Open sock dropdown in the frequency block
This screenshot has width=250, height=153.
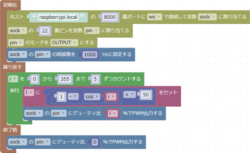(x=17, y=54)
